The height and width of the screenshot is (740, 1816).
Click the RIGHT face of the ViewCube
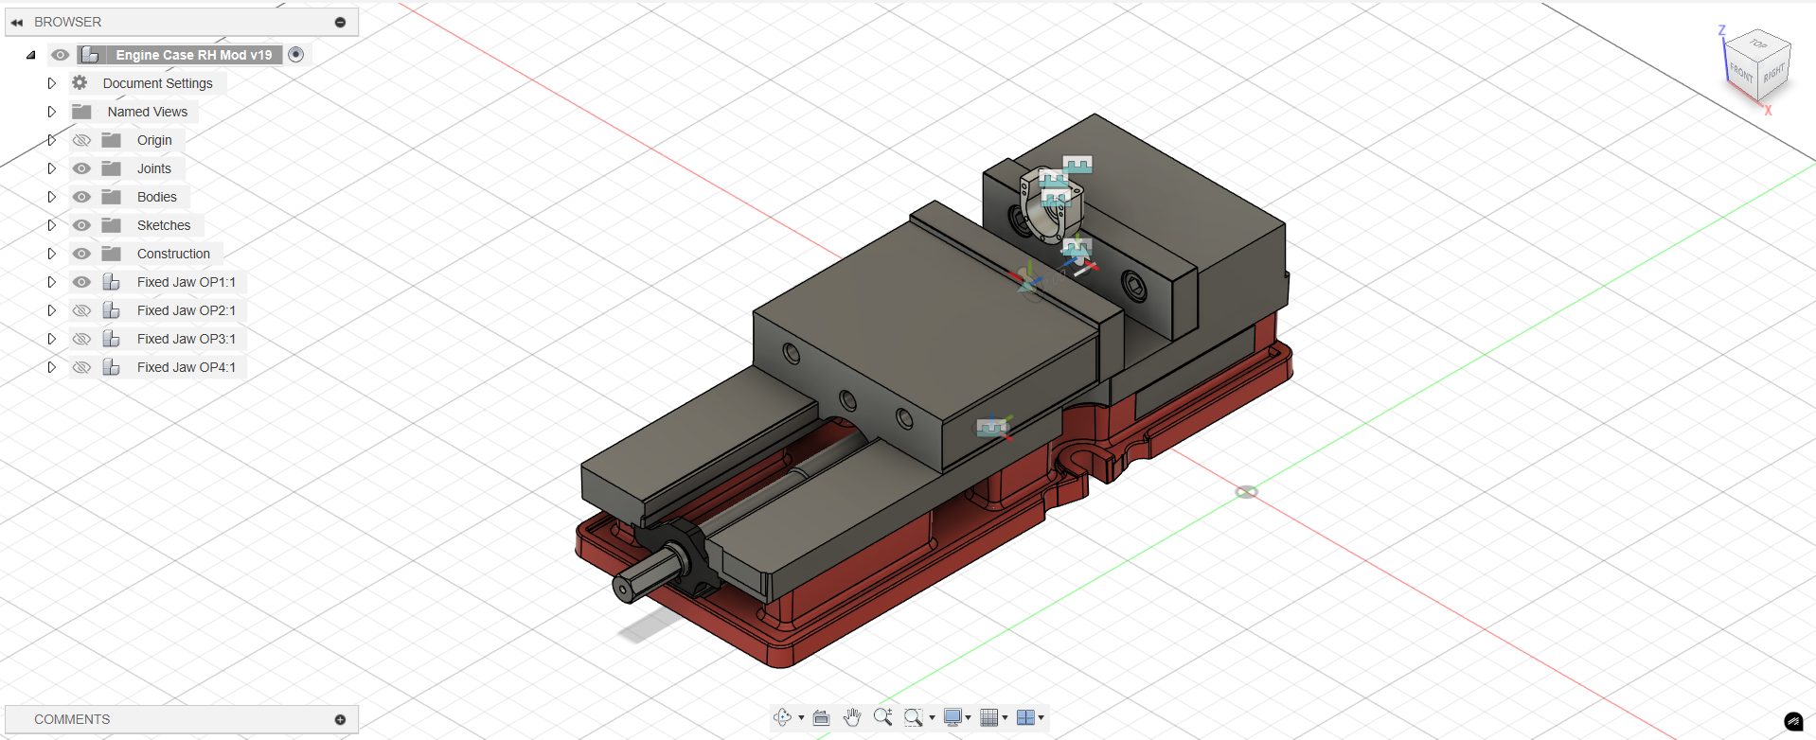[1774, 73]
